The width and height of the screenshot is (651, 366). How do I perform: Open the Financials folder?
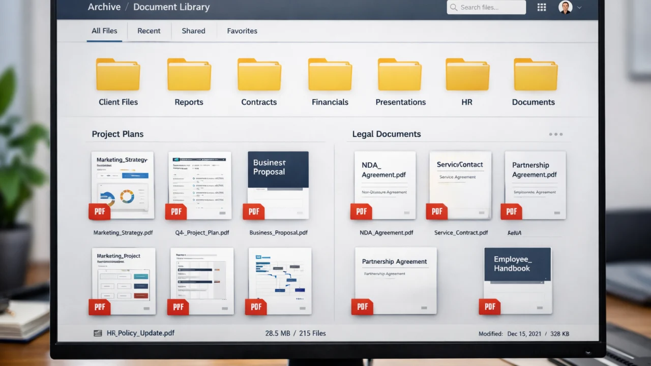click(330, 75)
